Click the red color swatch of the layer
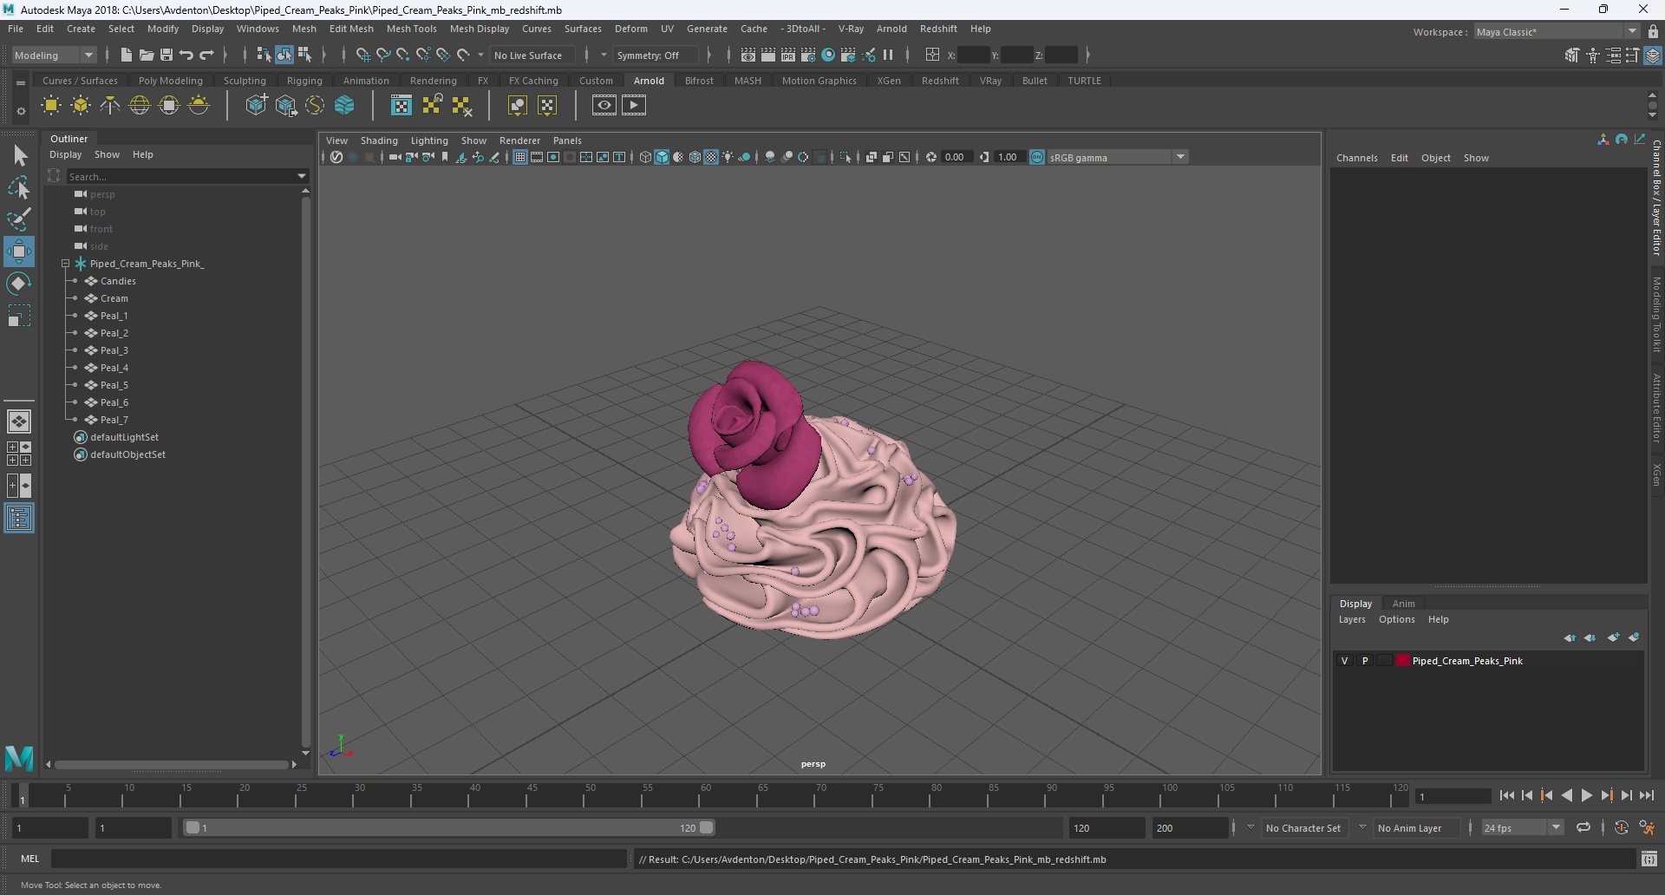Image resolution: width=1665 pixels, height=895 pixels. coord(1402,661)
